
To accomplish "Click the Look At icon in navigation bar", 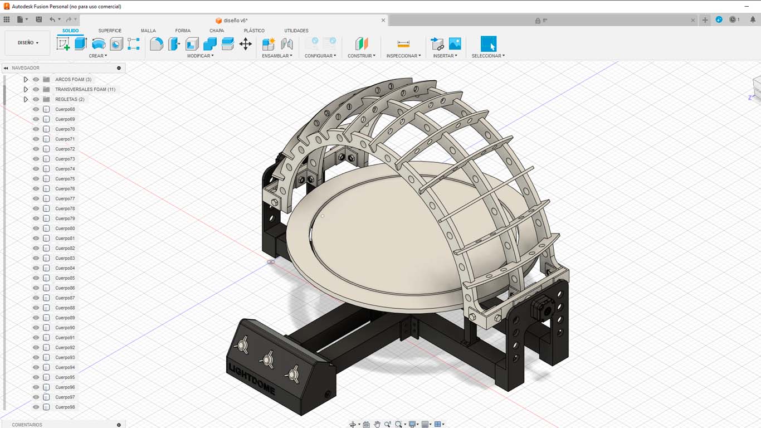I will pyautogui.click(x=366, y=425).
